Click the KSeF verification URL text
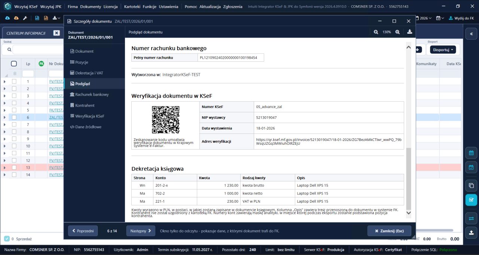479x255 pixels. click(x=329, y=141)
